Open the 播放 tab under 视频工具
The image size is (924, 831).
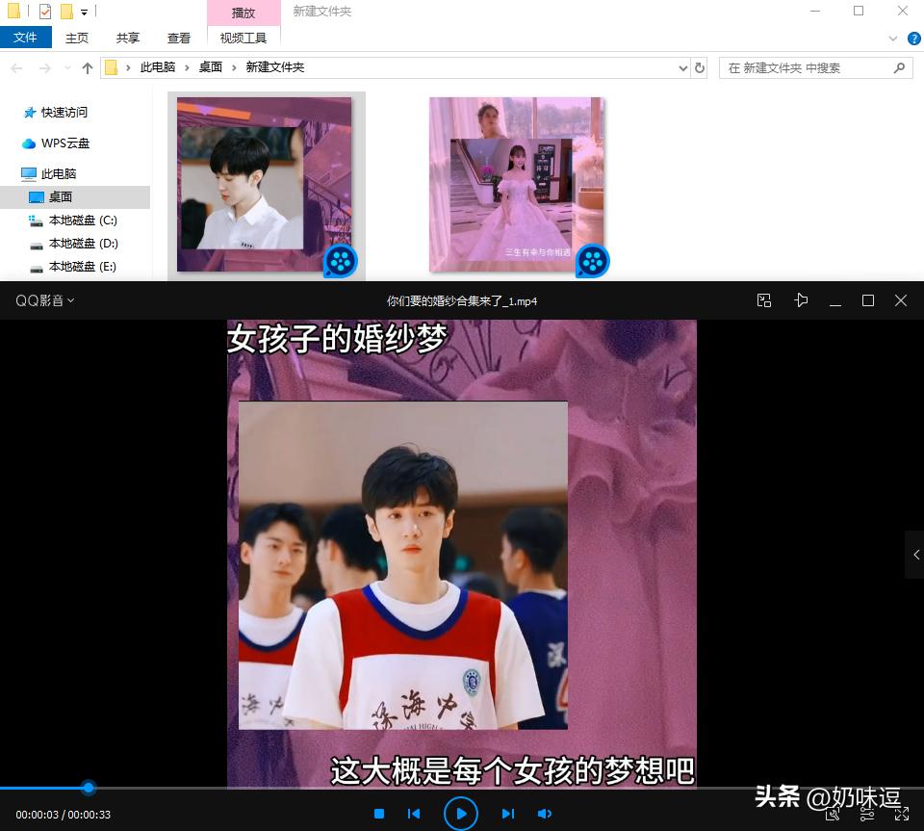click(242, 13)
